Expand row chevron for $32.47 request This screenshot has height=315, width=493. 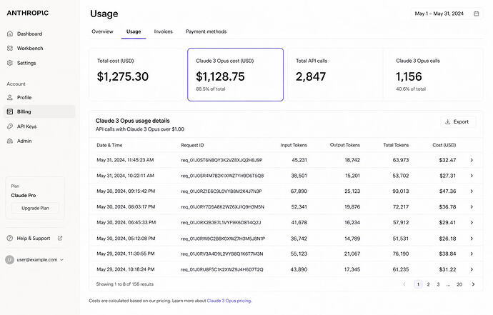(472, 160)
